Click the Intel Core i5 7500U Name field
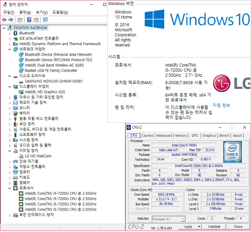The image size is (251, 232). coord(184,145)
